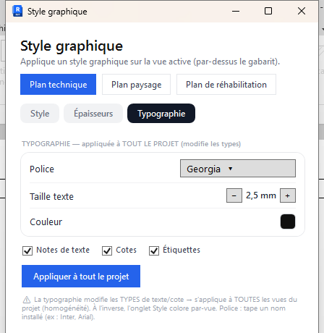The image size is (324, 333).
Task: Toggle the Cotes checkbox
Action: (107, 250)
